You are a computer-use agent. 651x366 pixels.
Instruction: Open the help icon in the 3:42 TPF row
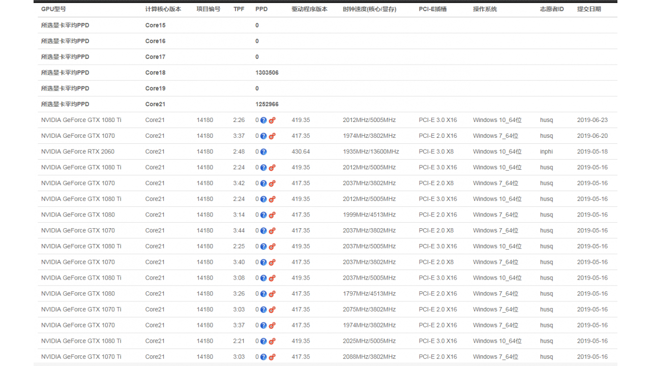263,184
